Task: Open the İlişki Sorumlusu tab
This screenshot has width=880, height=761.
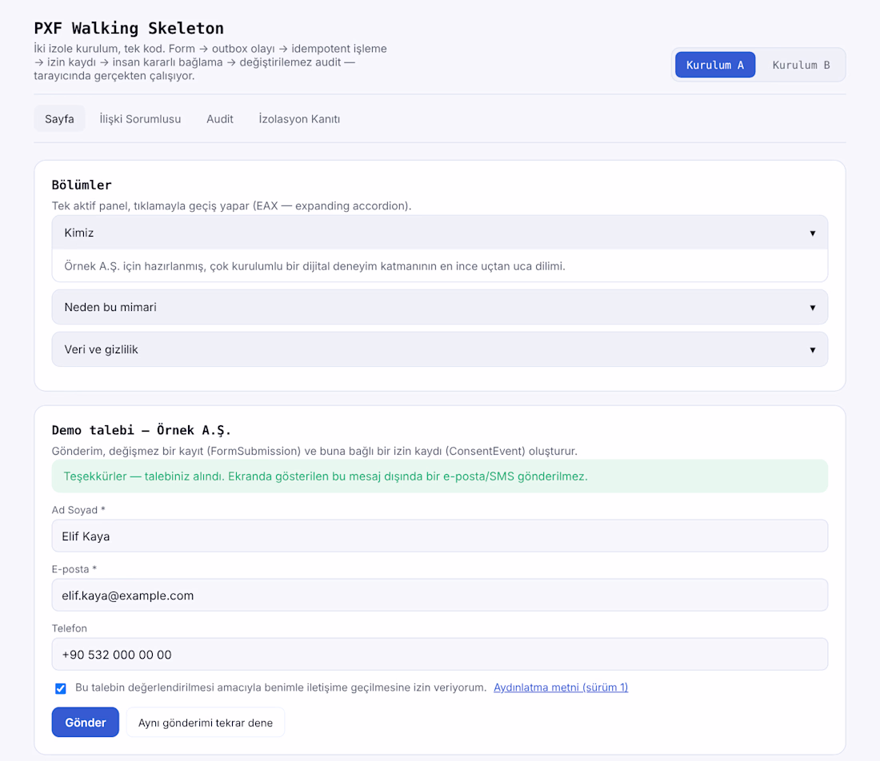Action: tap(140, 119)
